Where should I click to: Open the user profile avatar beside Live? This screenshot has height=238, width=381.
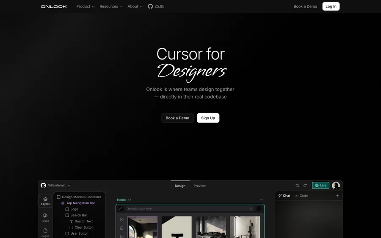[336, 185]
